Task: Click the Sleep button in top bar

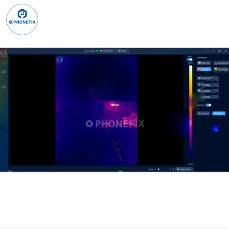Action: pos(123,51)
